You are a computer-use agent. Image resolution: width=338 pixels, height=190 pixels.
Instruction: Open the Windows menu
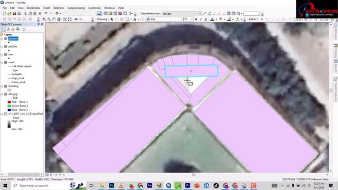click(109, 8)
